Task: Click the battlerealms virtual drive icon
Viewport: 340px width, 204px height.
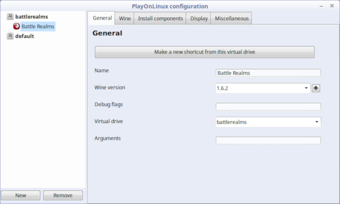Action: (x=10, y=16)
